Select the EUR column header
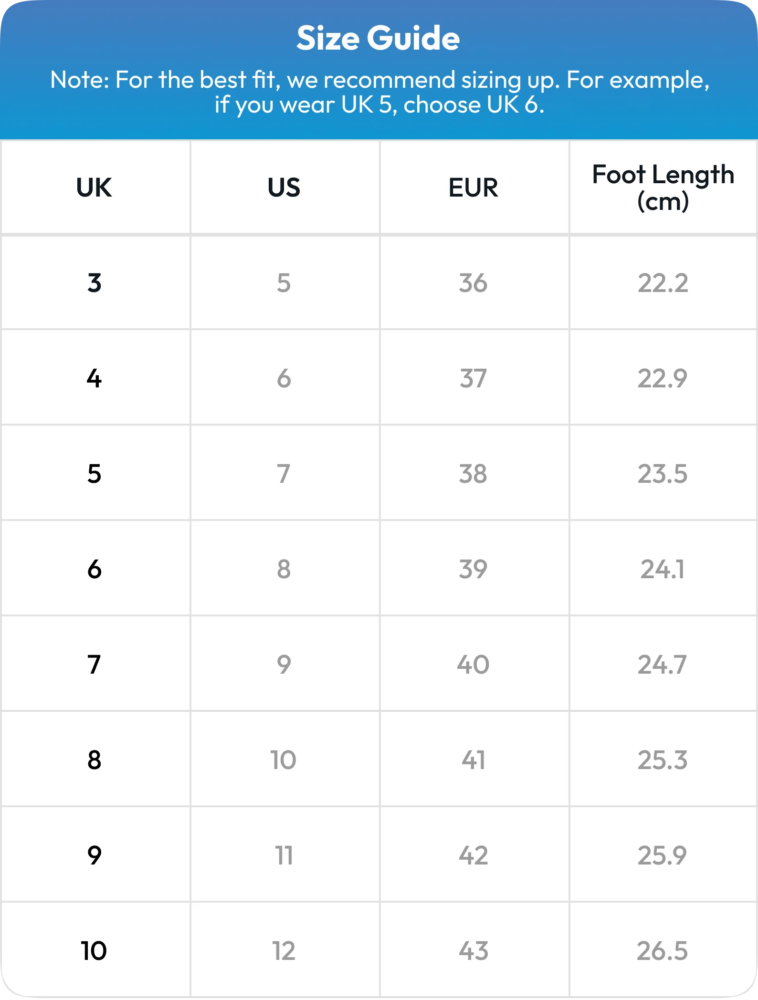The height and width of the screenshot is (1000, 758). [474, 187]
